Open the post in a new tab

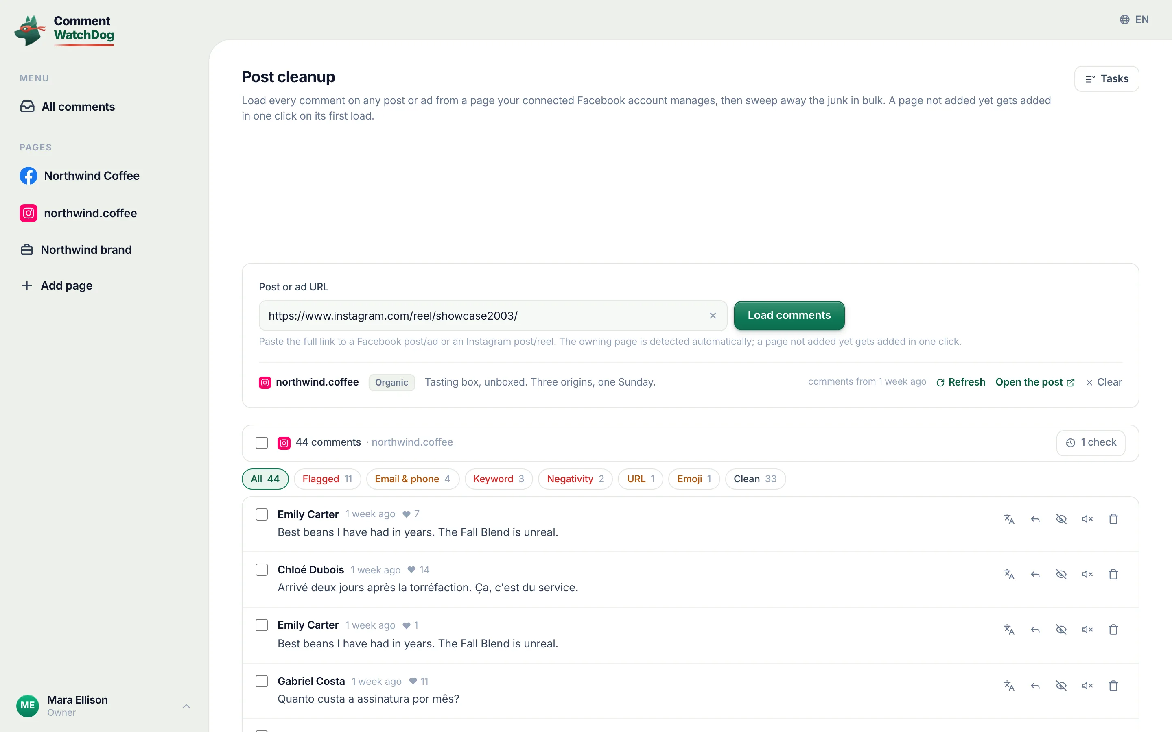(x=1035, y=382)
